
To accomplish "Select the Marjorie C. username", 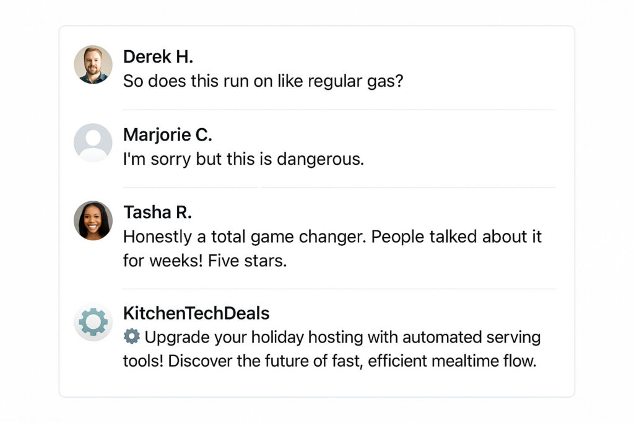I will click(x=167, y=135).
